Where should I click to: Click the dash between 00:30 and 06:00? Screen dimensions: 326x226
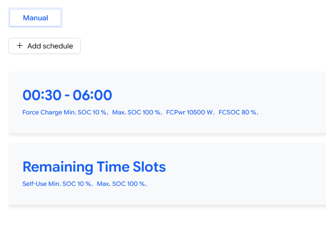pyautogui.click(x=68, y=95)
